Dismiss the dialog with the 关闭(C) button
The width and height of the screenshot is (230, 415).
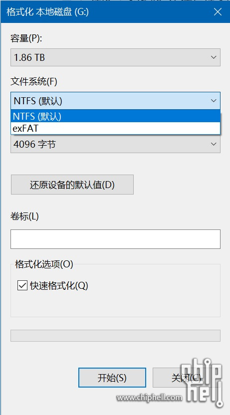(186, 378)
